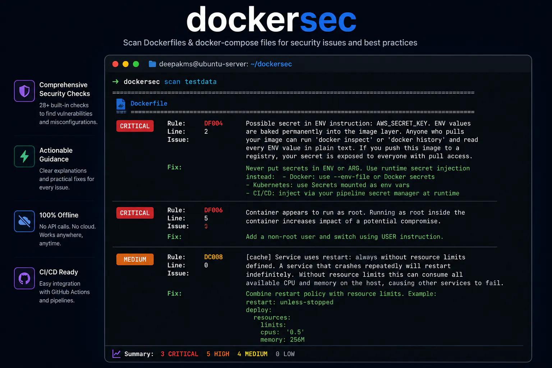Click the '28+ built-in checks' description
The image size is (552, 368).
pos(68,114)
